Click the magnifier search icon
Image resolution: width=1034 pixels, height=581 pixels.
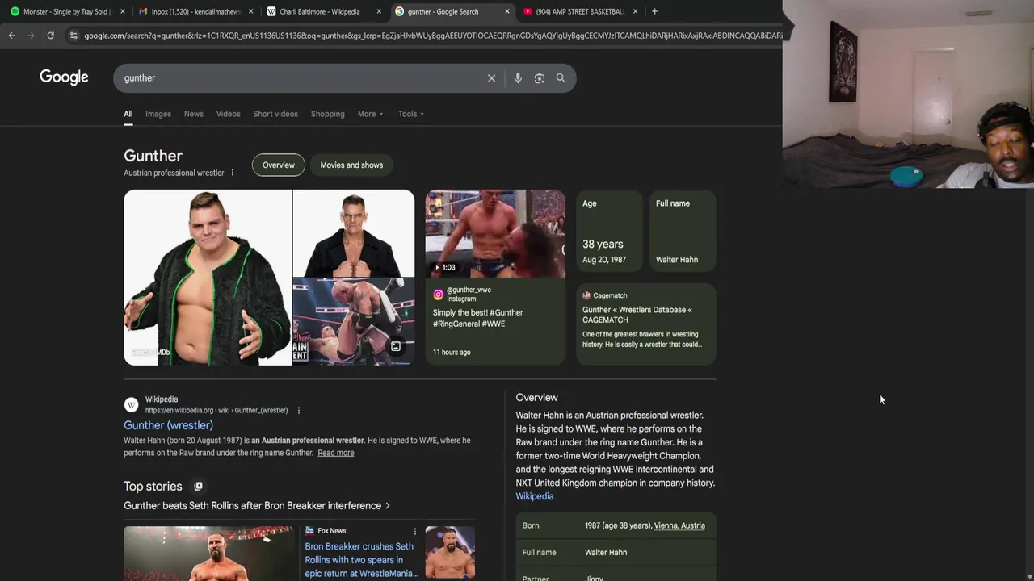point(561,78)
